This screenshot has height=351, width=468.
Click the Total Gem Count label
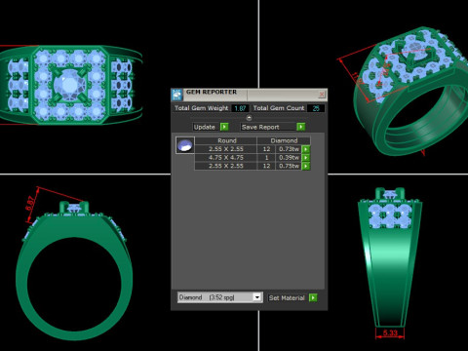(279, 108)
